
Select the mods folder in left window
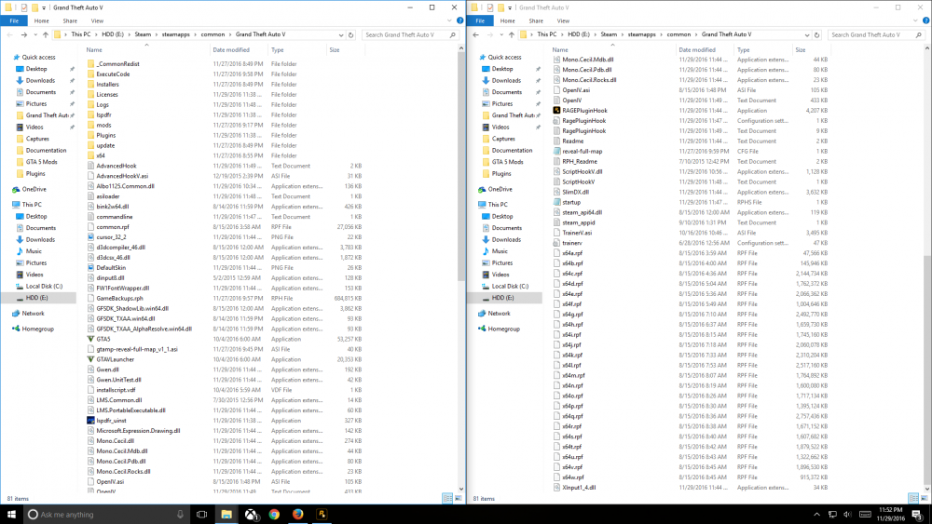point(103,126)
